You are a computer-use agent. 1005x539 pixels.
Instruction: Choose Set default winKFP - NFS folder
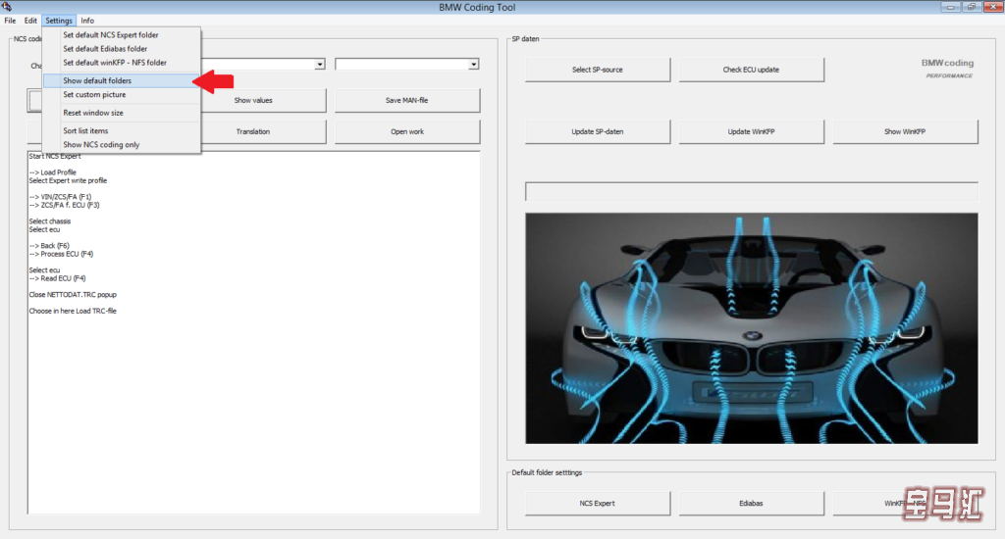point(122,63)
